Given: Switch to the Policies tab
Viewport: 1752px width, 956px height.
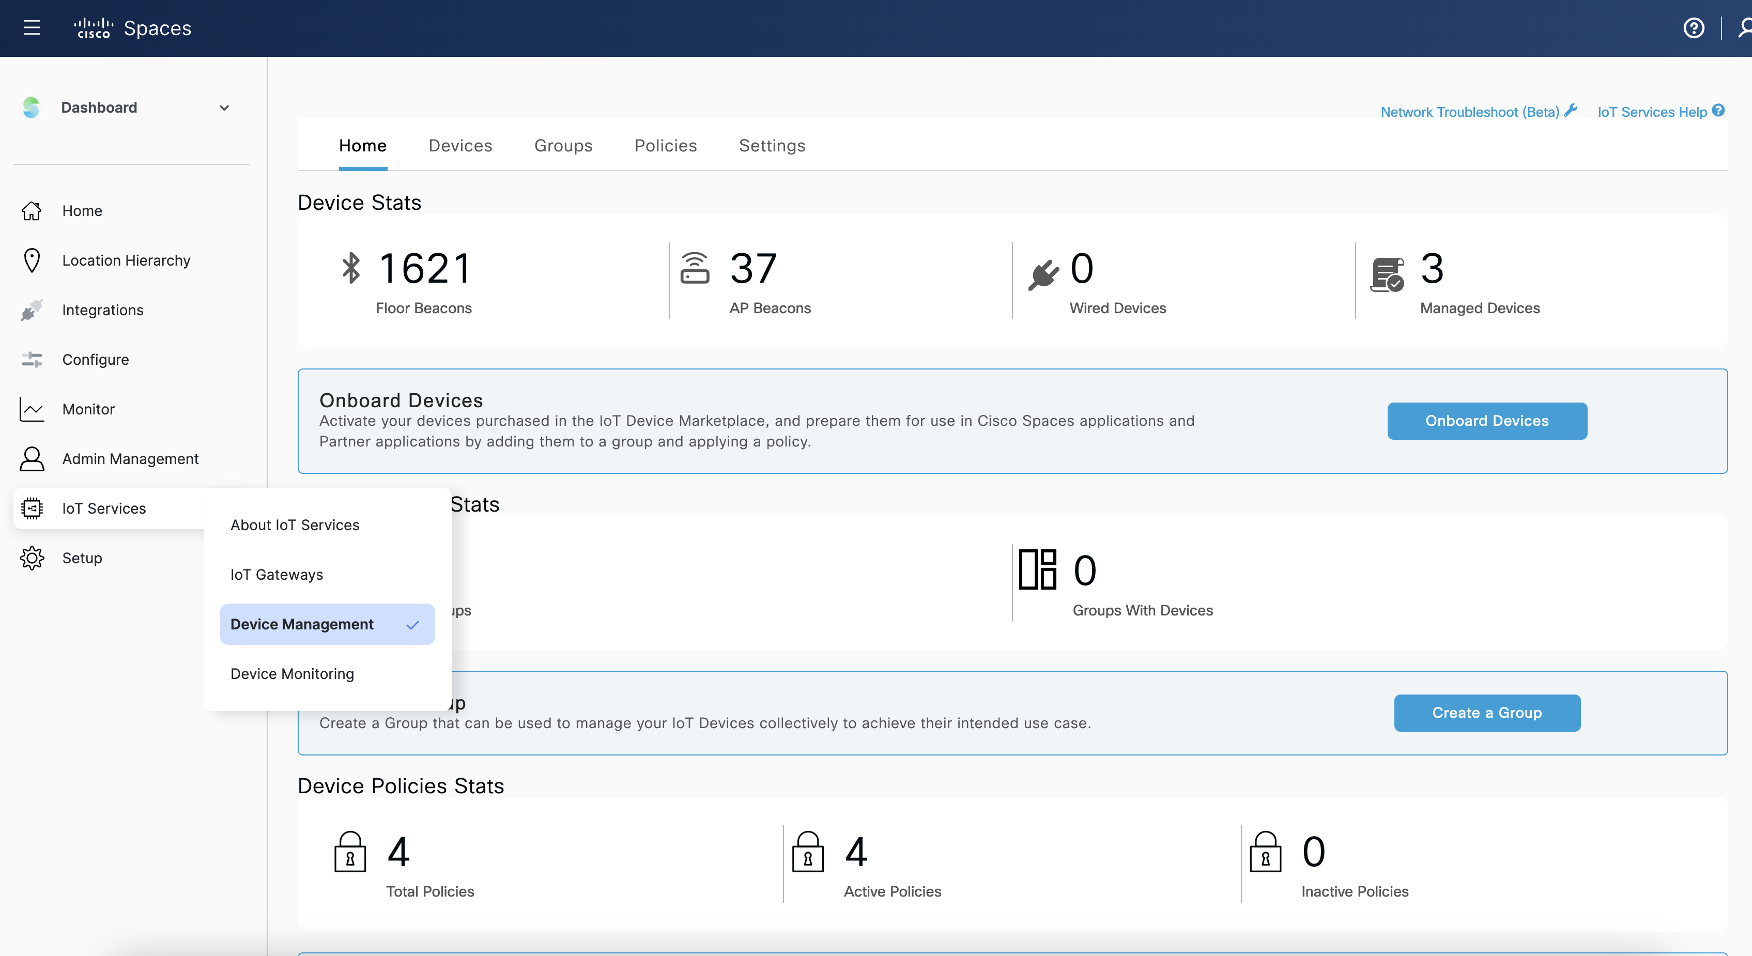Looking at the screenshot, I should 665,146.
